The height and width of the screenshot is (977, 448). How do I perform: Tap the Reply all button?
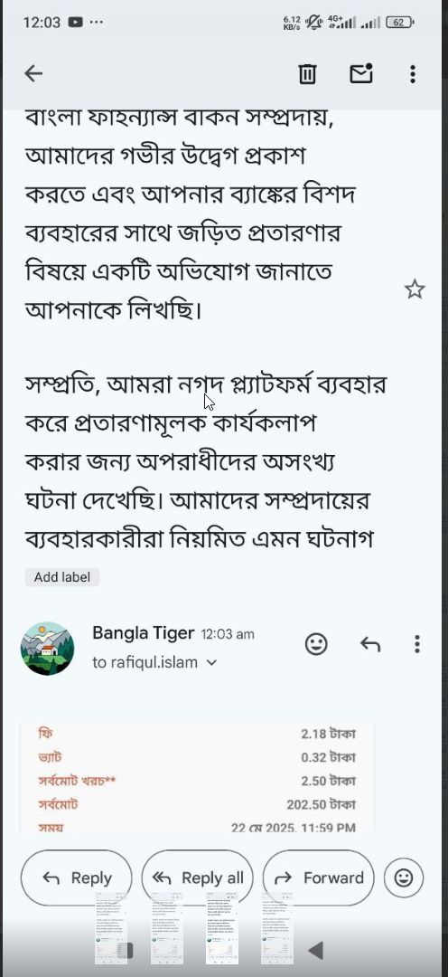[x=197, y=877]
